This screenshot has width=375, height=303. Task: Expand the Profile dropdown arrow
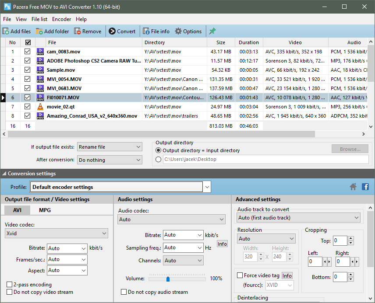pyautogui.click(x=207, y=187)
